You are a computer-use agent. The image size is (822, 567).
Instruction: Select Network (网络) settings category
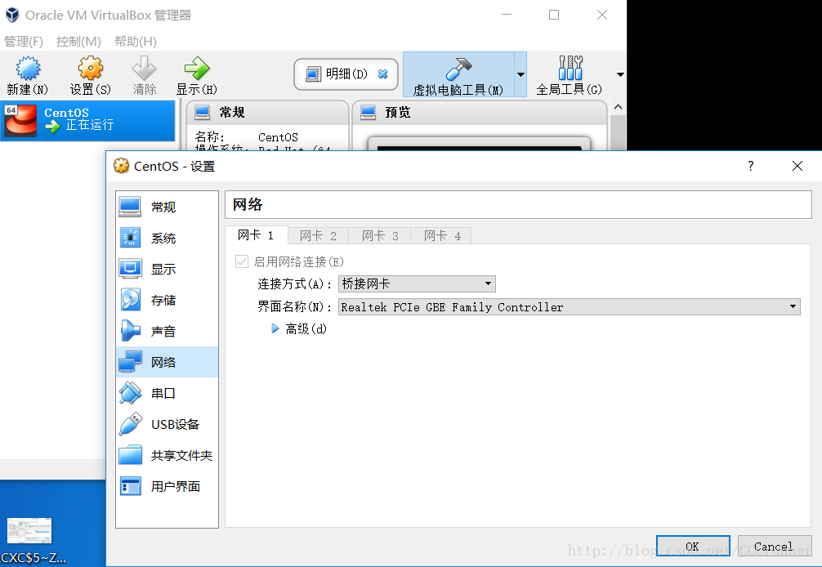[x=167, y=362]
